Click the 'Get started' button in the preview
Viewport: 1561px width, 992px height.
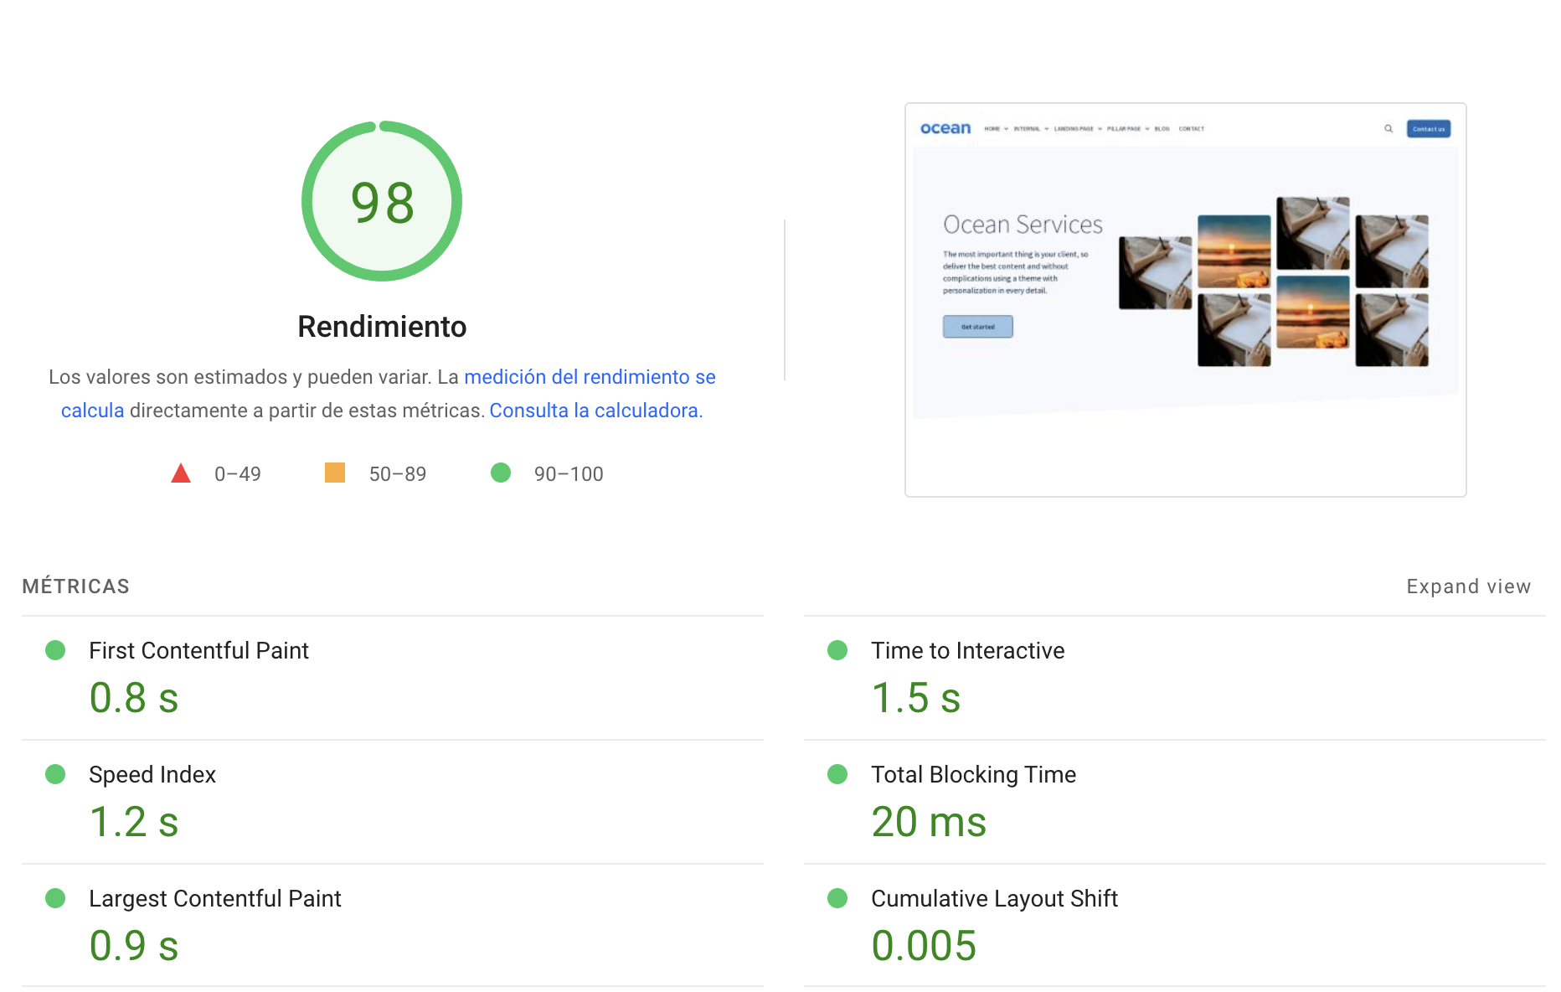(977, 326)
